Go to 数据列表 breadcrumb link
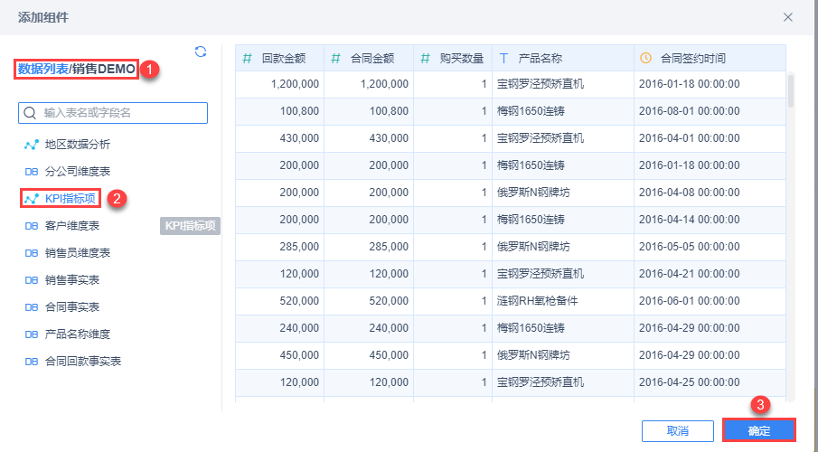This screenshot has height=452, width=818. tap(42, 69)
